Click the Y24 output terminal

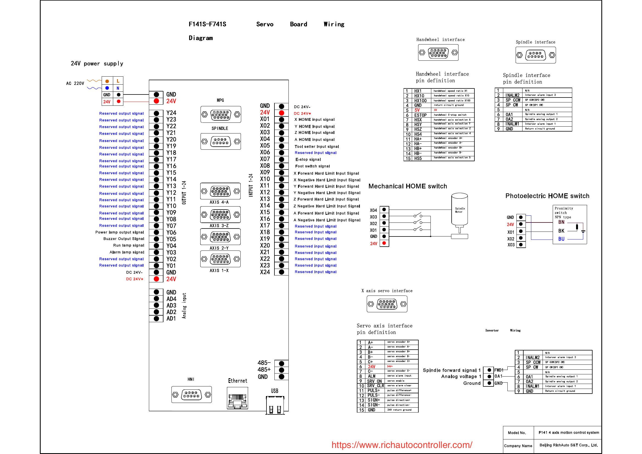(x=156, y=113)
